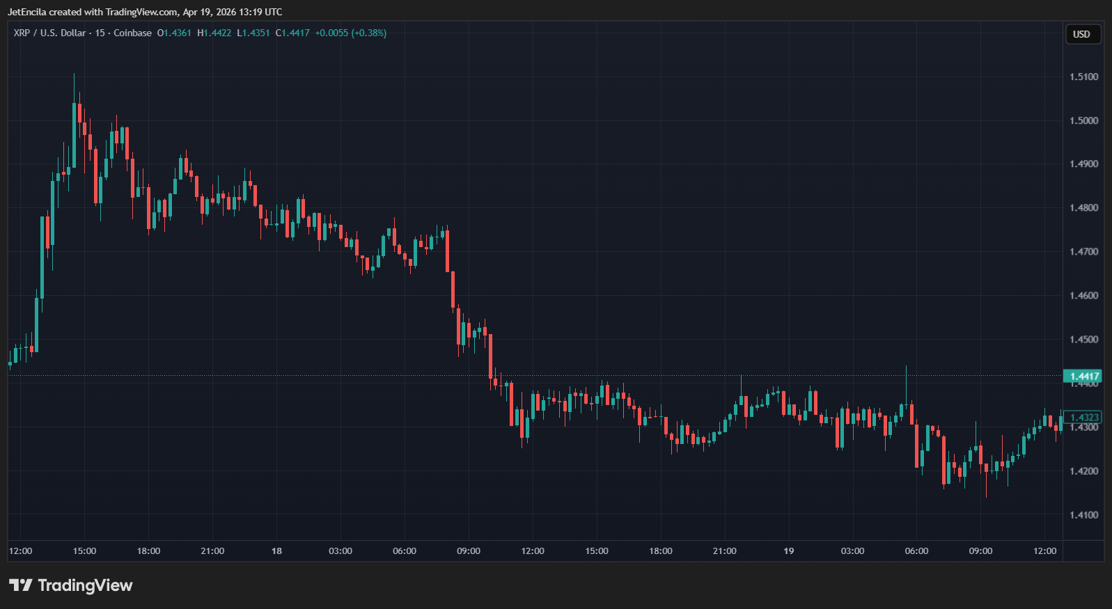Click the low value L1.4351
This screenshot has width=1112, height=609.
click(x=253, y=33)
